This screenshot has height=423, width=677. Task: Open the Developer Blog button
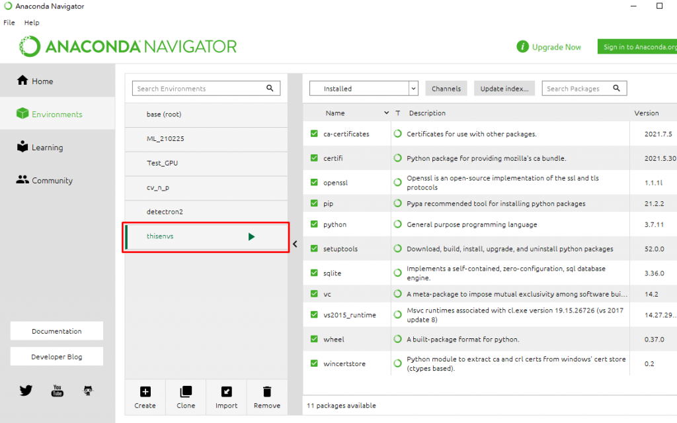(57, 356)
